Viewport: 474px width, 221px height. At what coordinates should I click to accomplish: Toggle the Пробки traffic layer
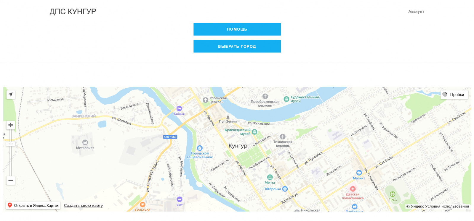(x=454, y=95)
